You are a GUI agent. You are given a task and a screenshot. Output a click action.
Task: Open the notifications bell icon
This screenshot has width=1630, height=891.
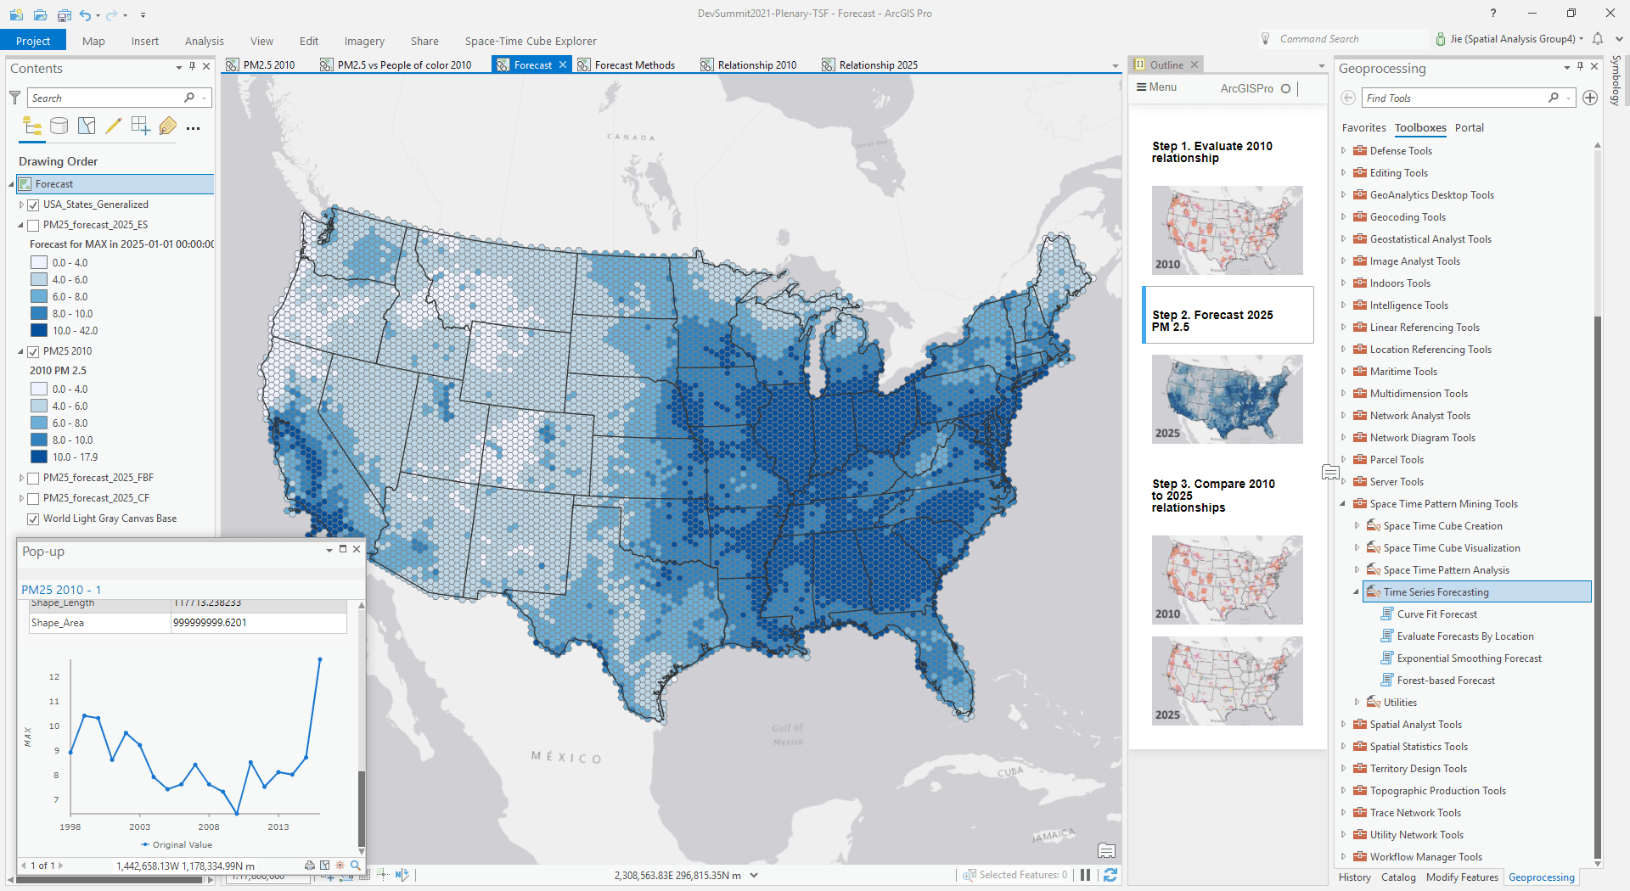(1598, 39)
